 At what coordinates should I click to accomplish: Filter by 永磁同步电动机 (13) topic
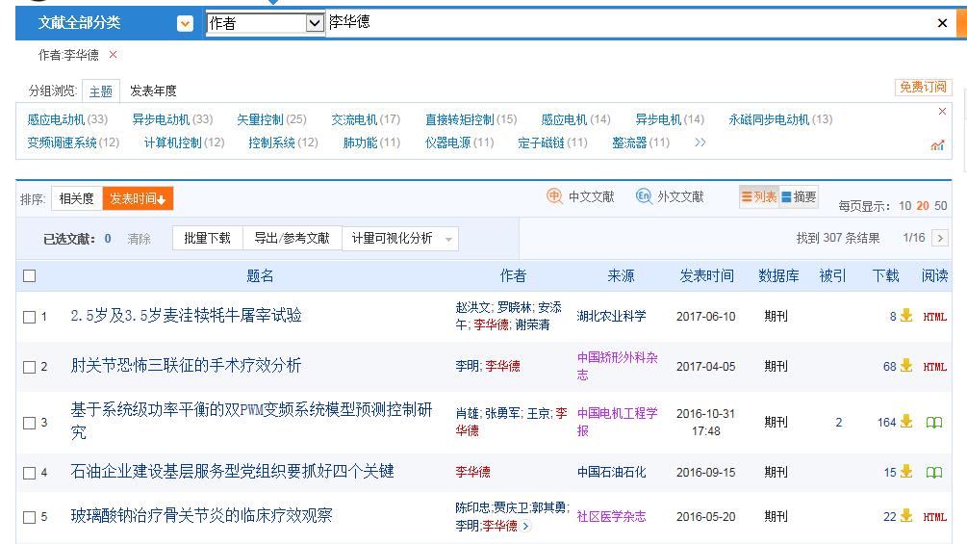point(780,119)
